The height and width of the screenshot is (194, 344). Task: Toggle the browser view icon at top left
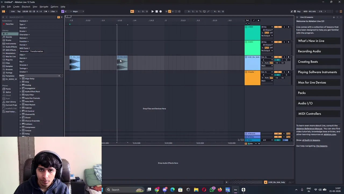[3, 11]
